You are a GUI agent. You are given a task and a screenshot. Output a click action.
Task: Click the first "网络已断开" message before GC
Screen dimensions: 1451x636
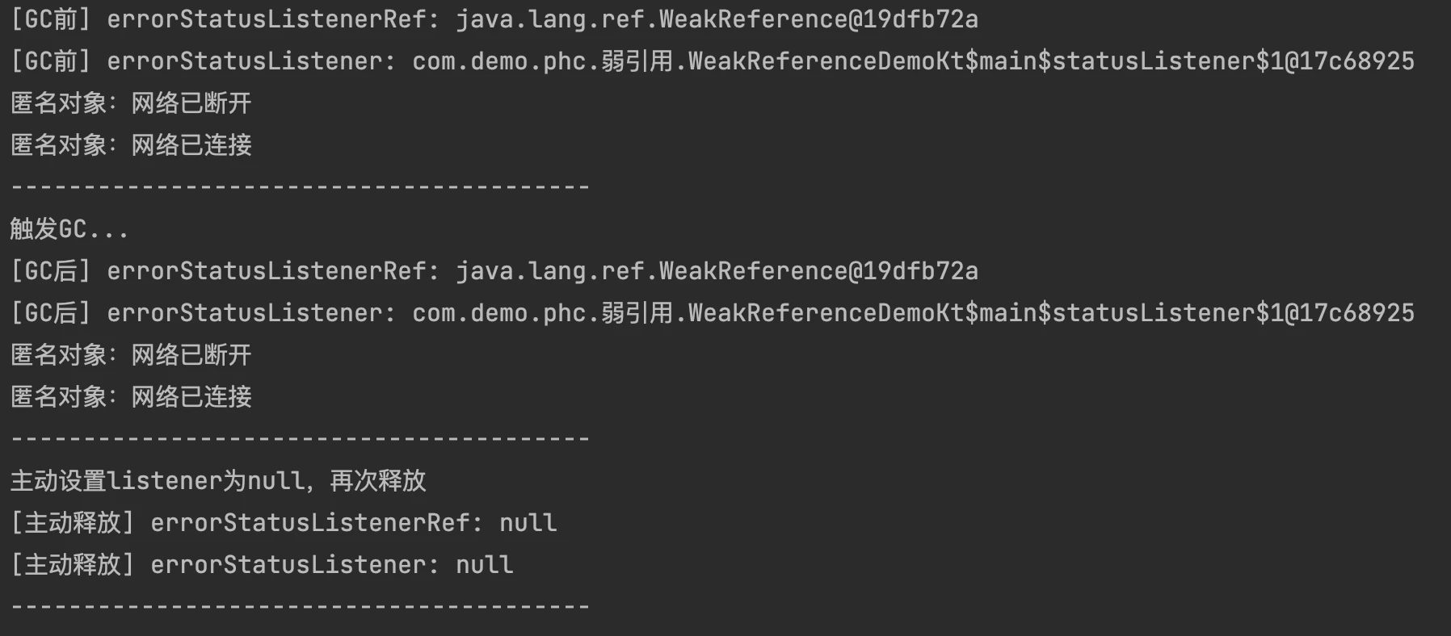click(x=191, y=103)
